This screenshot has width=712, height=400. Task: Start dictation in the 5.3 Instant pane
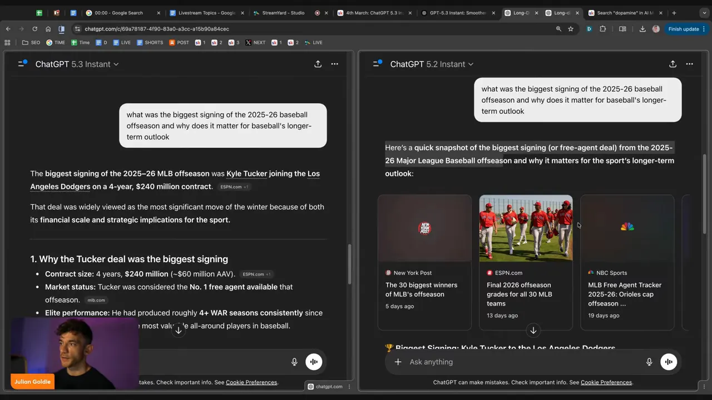coord(294,362)
